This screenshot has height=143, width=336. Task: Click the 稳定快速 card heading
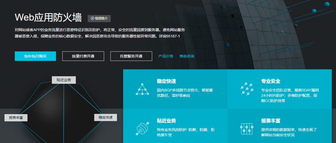(x=167, y=81)
